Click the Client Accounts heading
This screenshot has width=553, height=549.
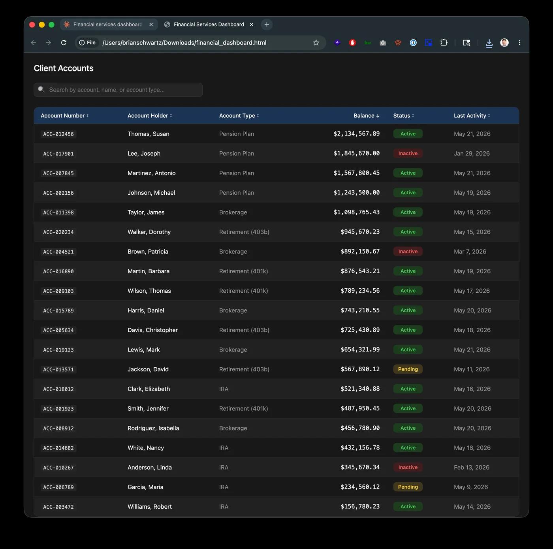pyautogui.click(x=64, y=68)
